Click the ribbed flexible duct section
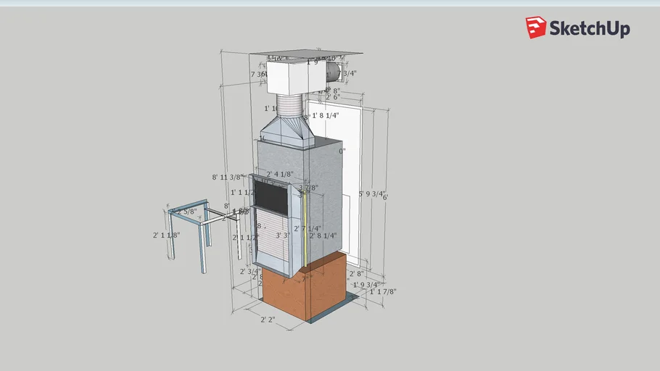This screenshot has width=660, height=371. (x=289, y=105)
